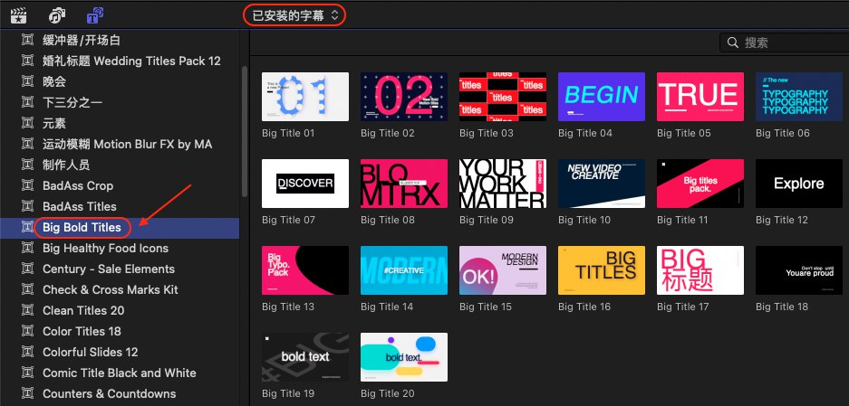Viewport: 849px width, 406px height.
Task: Select the Big Title 15 OK! thumbnail
Action: pyautogui.click(x=503, y=270)
